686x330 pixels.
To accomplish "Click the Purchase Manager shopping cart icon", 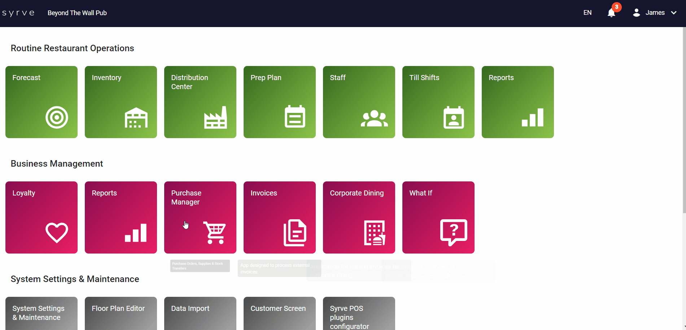I will 215,233.
